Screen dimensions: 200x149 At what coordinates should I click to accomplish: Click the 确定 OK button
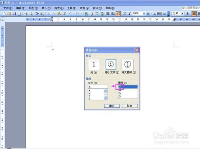click(112, 106)
